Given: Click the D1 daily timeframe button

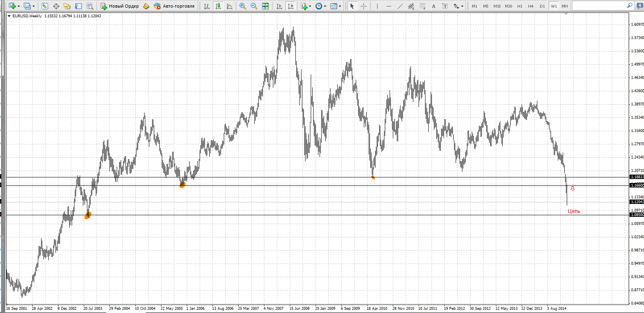Looking at the screenshot, I should 542,6.
